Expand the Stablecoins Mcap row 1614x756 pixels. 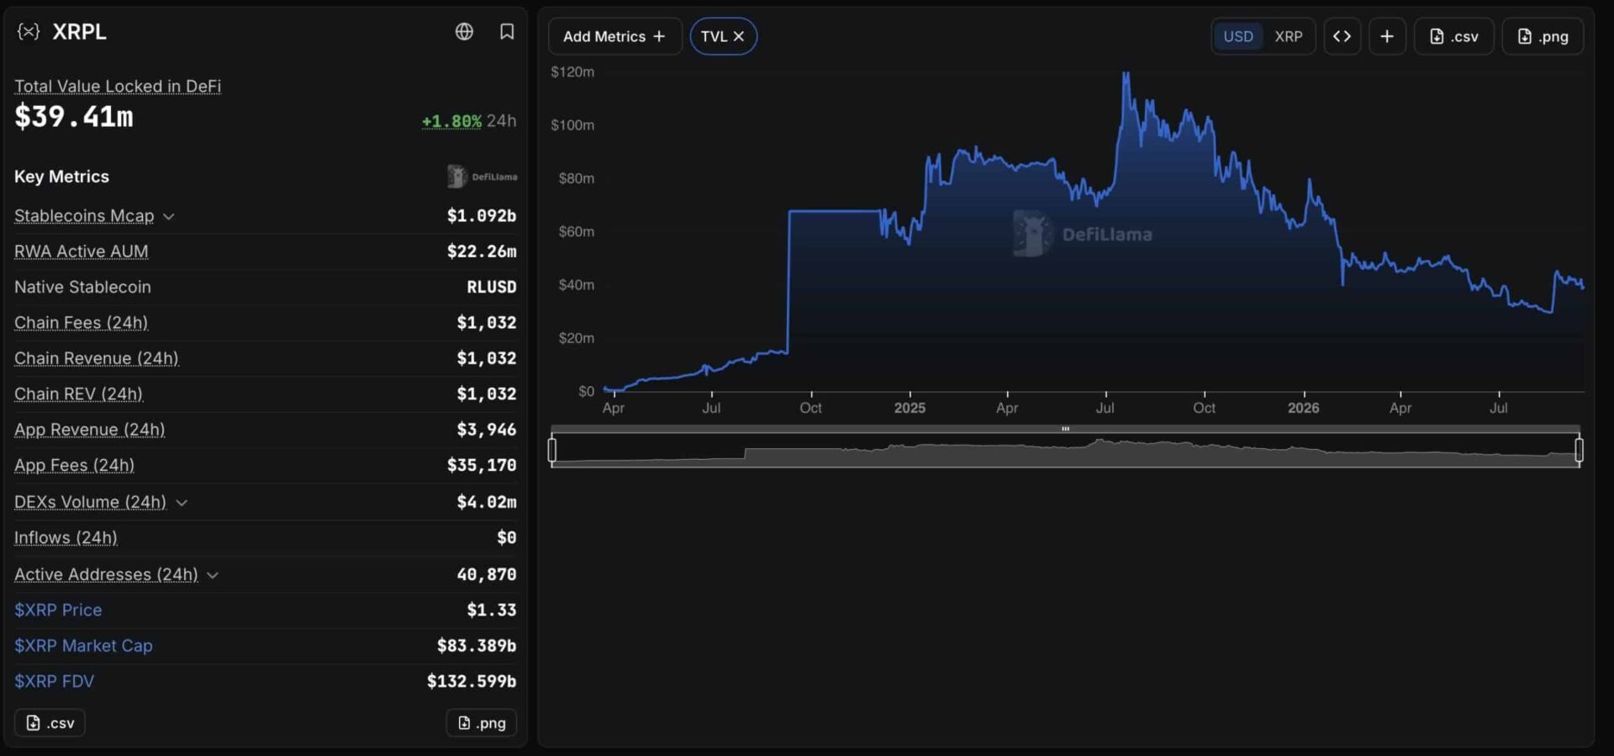[x=169, y=216]
